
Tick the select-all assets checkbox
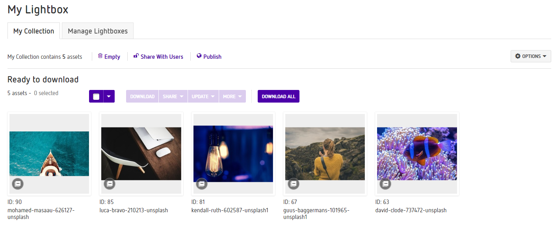pyautogui.click(x=96, y=96)
